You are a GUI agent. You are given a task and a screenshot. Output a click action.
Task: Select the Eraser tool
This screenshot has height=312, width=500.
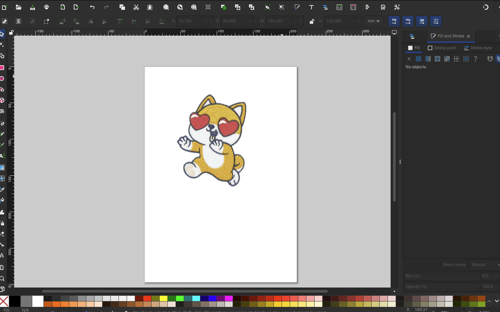tap(2, 234)
